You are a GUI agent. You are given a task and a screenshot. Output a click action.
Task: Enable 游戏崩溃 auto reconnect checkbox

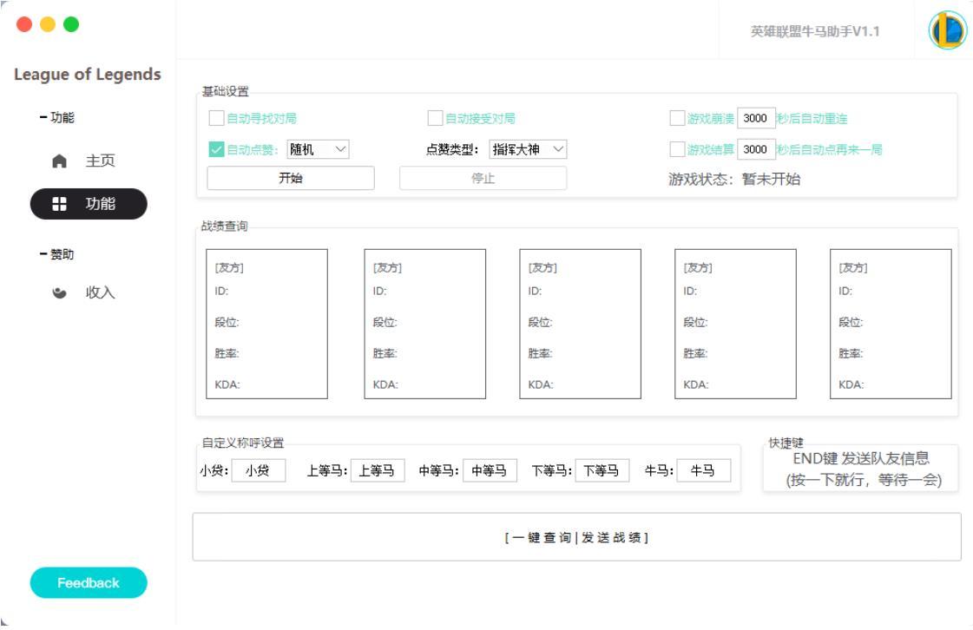[677, 118]
